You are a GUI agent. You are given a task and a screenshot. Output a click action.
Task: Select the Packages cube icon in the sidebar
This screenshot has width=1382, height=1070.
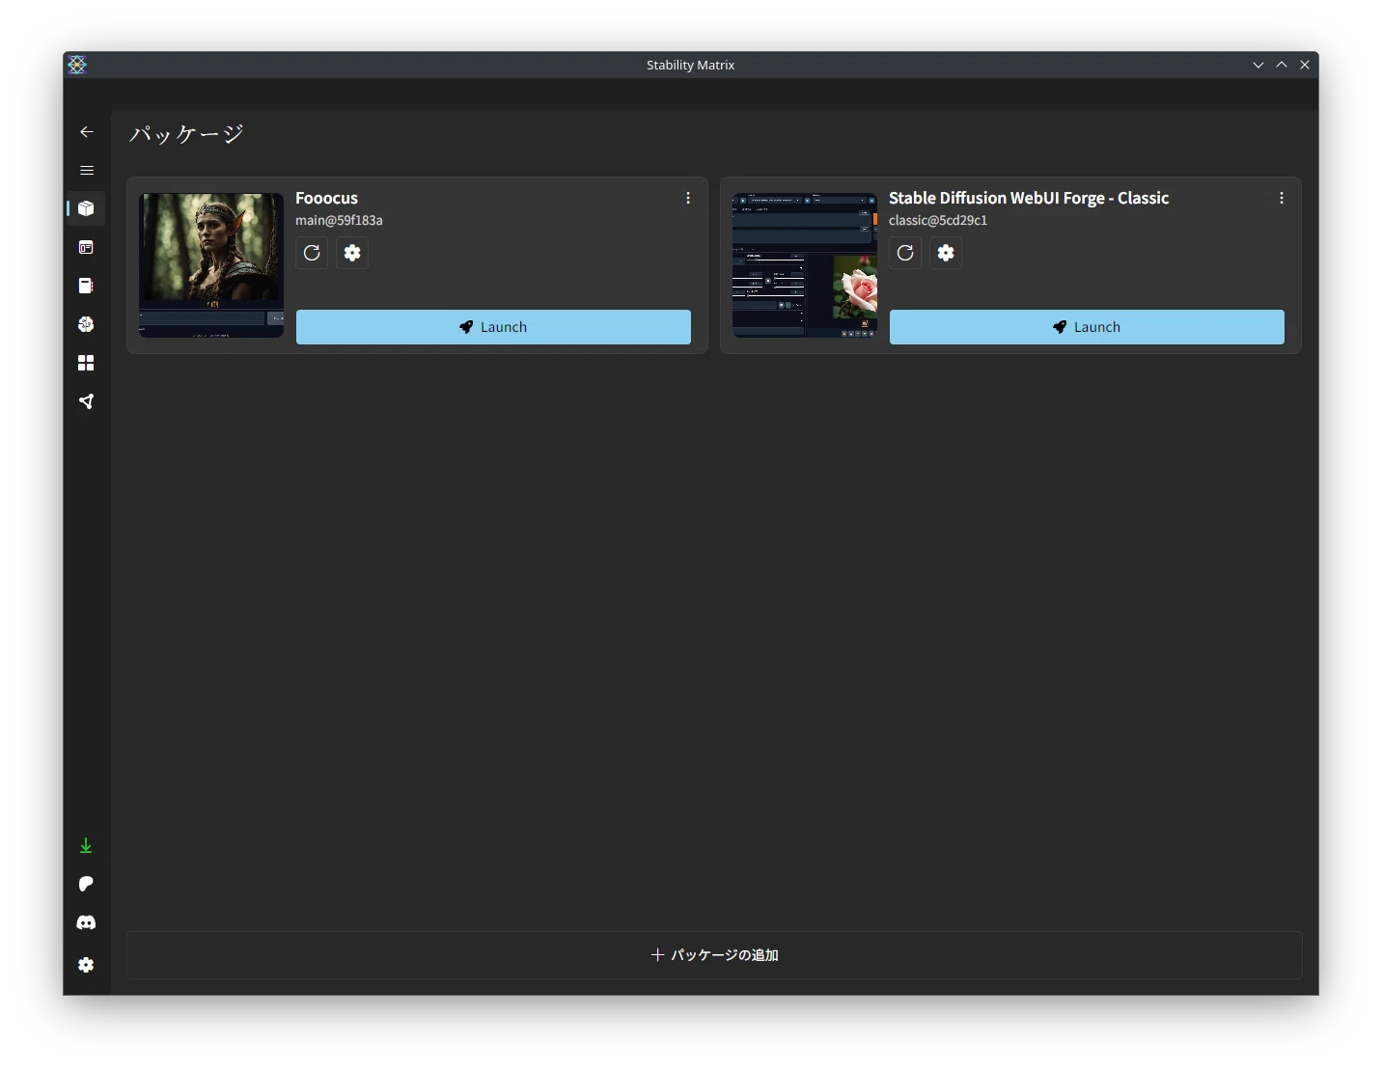pos(87,208)
